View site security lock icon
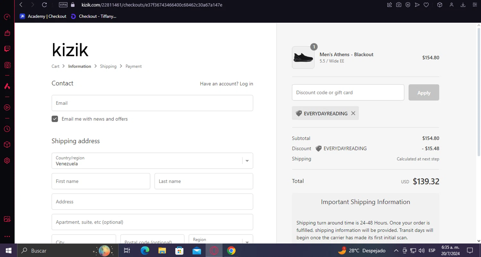The height and width of the screenshot is (257, 481). 72,5
